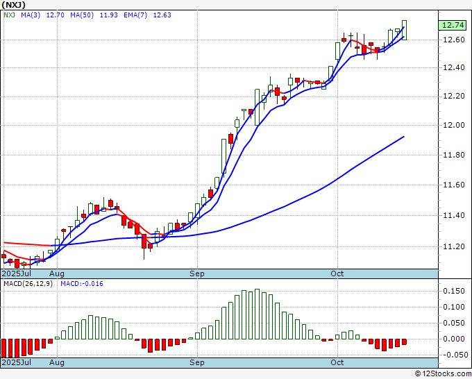Click the 11.60 price axis label
This screenshot has height=379, width=472.
coord(454,185)
